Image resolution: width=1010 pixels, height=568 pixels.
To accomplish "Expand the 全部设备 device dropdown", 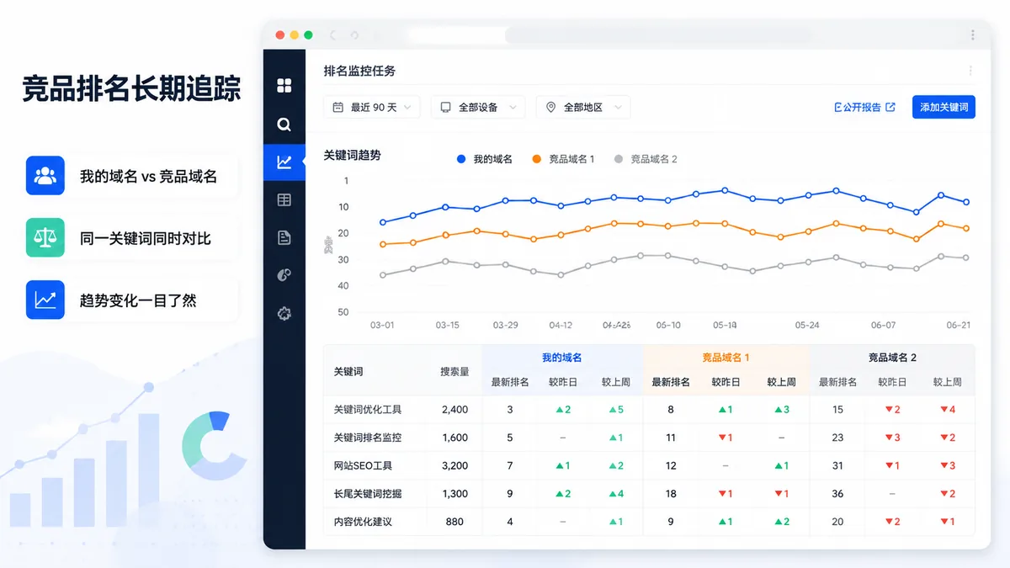I will tap(478, 108).
